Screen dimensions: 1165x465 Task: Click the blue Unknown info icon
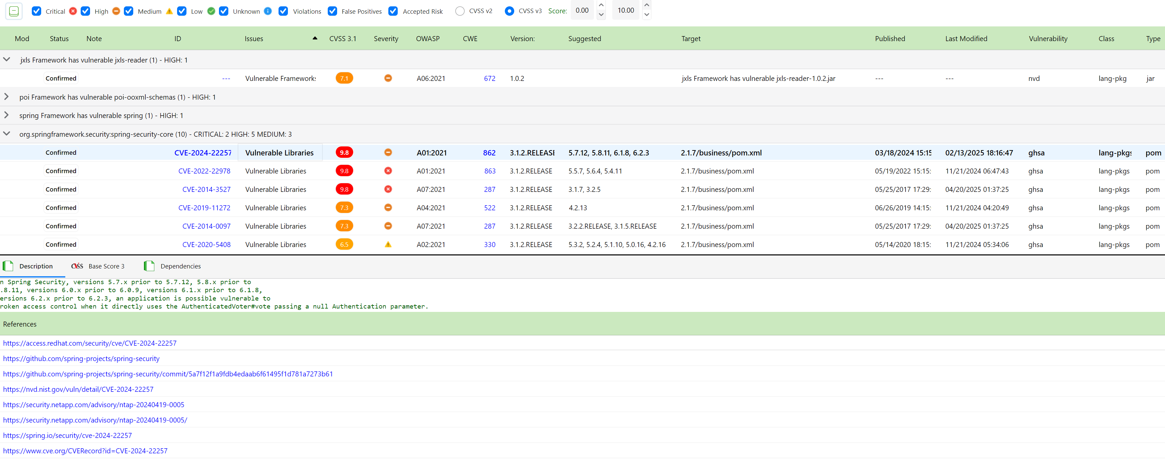(268, 11)
